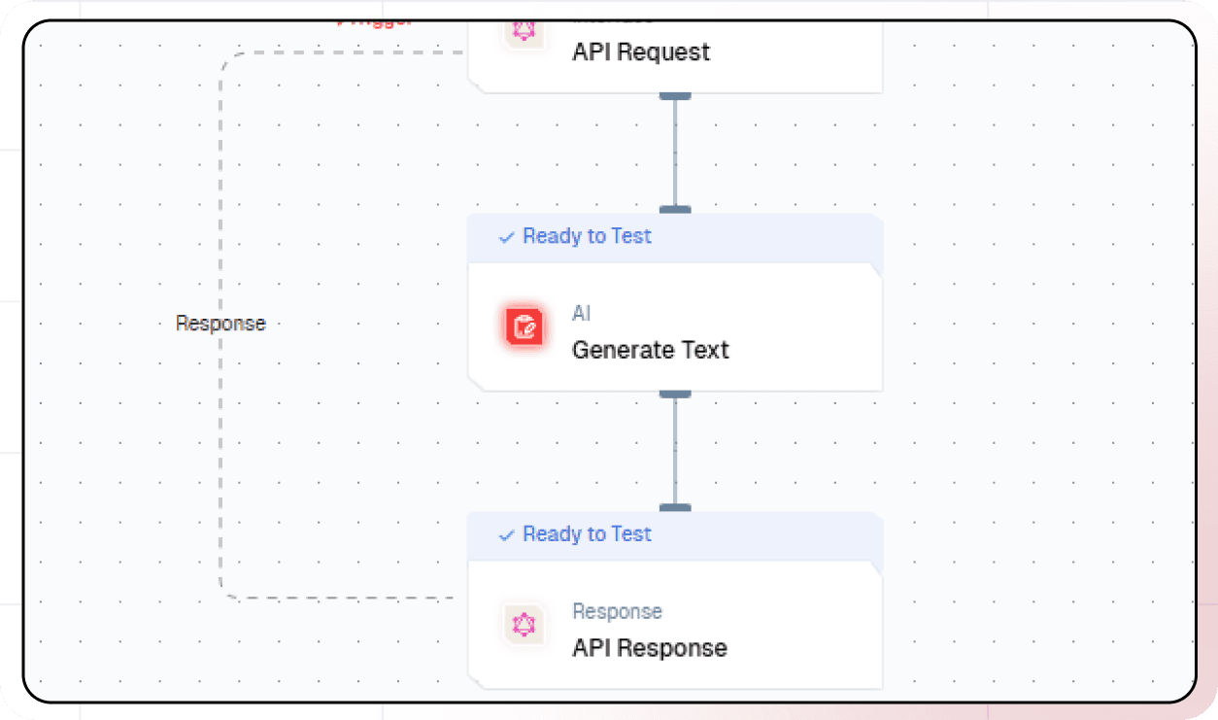Screen dimensions: 1218x720
Task: Select the pink API Request node icon
Action: (524, 29)
